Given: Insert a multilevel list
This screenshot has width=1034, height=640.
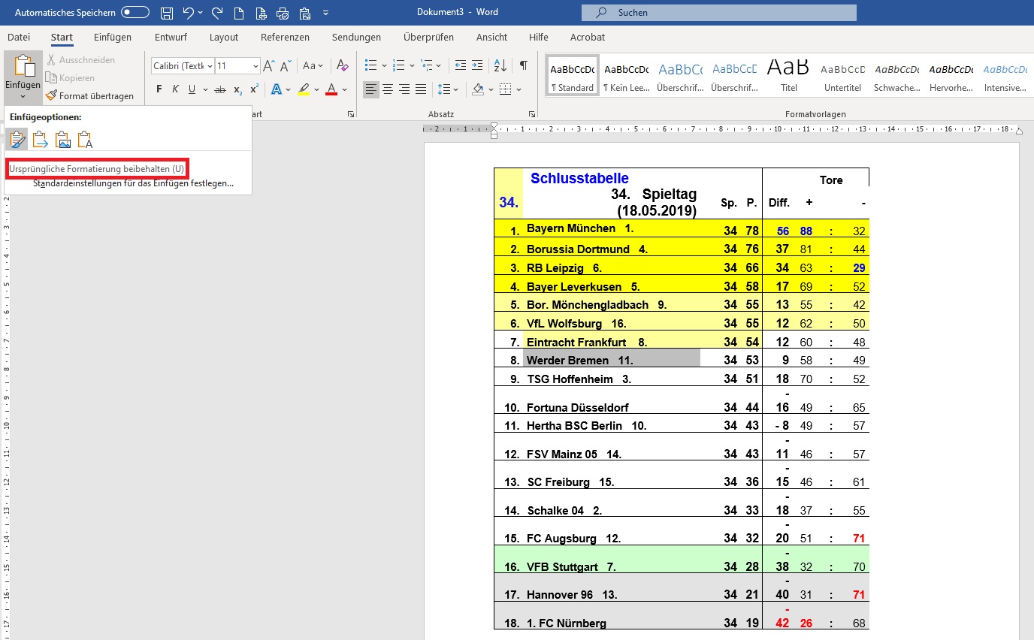Looking at the screenshot, I should (x=427, y=66).
